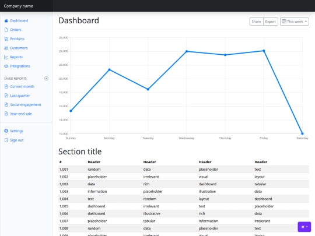The height and width of the screenshot is (236, 315).
Task: Click 'irrelevant' in row 1,005
Action: [151, 206]
